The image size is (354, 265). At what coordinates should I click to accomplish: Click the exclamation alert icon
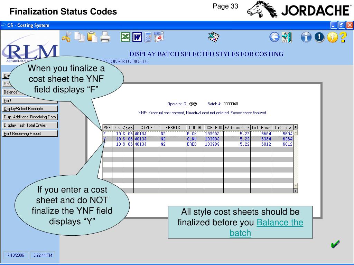319,37
